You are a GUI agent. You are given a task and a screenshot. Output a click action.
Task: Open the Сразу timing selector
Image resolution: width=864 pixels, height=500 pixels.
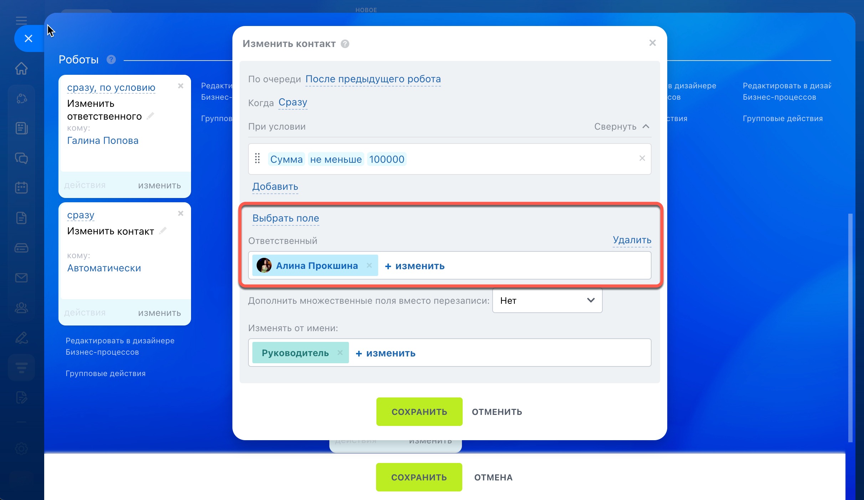[x=293, y=103]
